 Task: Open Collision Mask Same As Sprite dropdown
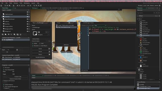point(47,41)
